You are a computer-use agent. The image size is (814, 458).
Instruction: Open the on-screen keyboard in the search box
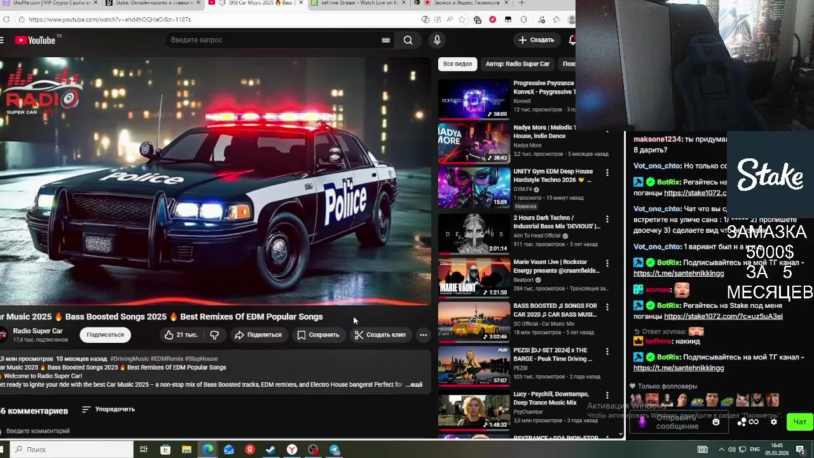pyautogui.click(x=385, y=40)
